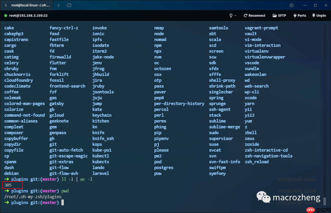
Task: Click the '/root/.oh-my-zsh/plugins' path output
Action: (x=33, y=197)
